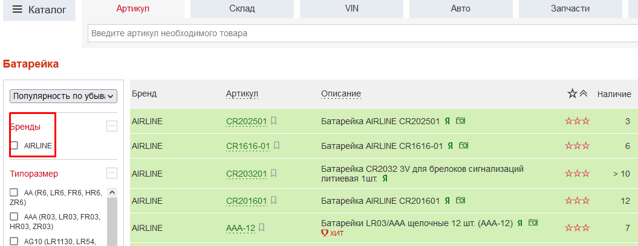Open the Каталог hamburger menu icon
The height and width of the screenshot is (246, 638).
(17, 10)
